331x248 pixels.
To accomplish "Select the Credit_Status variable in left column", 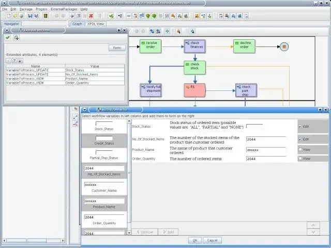I will tap(104, 141).
